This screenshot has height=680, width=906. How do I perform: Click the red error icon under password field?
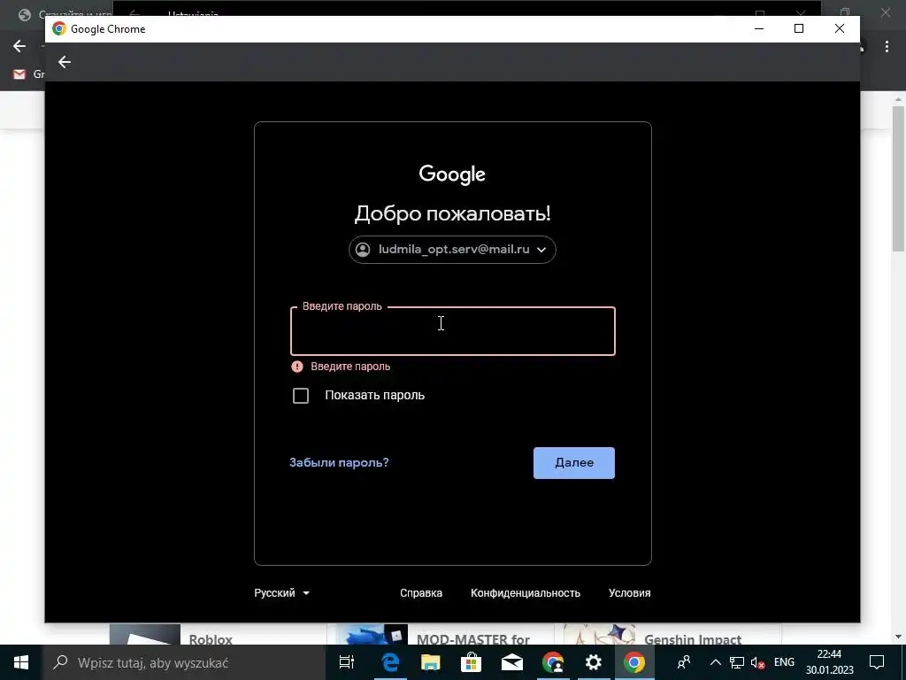297,366
